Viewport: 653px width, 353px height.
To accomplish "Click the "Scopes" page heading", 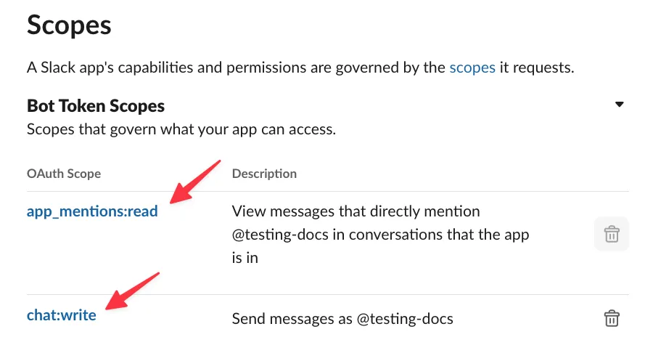I will 69,25.
